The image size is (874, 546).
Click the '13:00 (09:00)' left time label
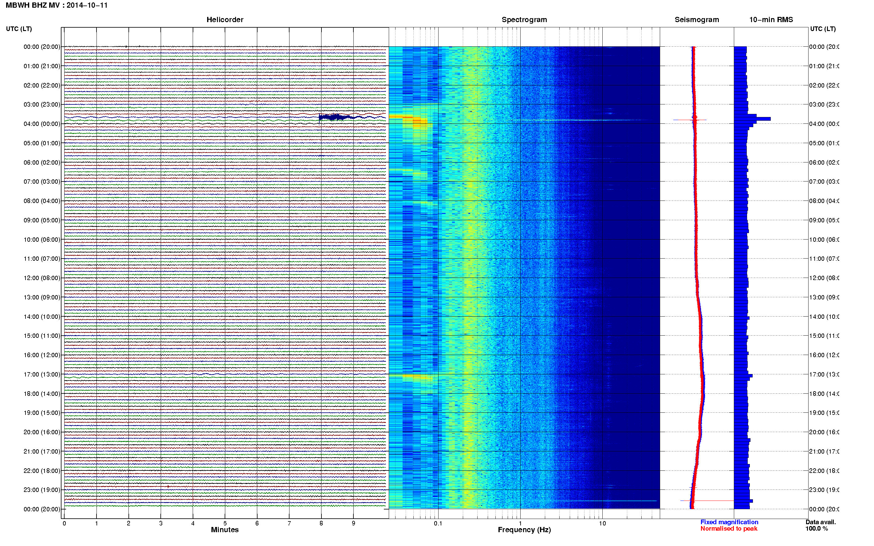pos(42,297)
